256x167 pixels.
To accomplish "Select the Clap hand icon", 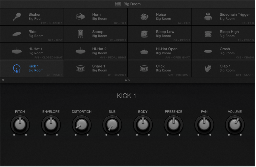I will (x=208, y=68).
